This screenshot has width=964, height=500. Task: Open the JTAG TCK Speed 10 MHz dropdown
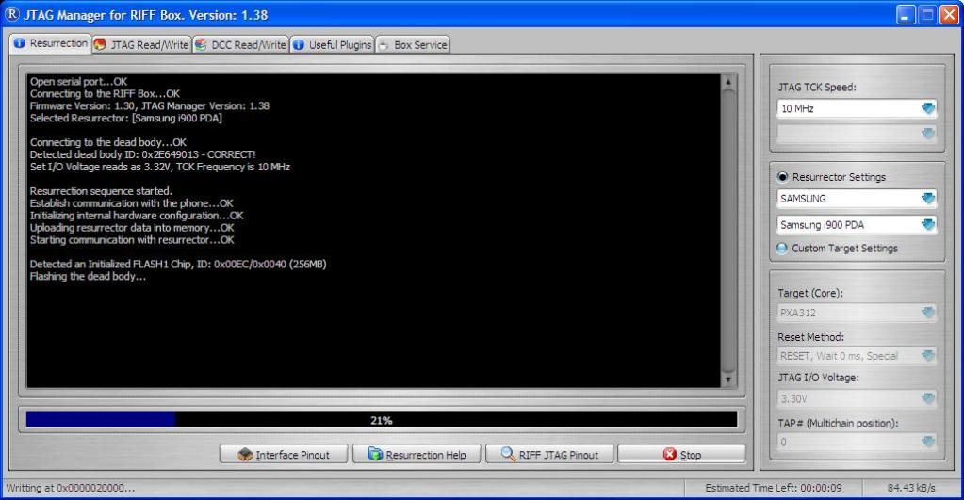(x=857, y=108)
